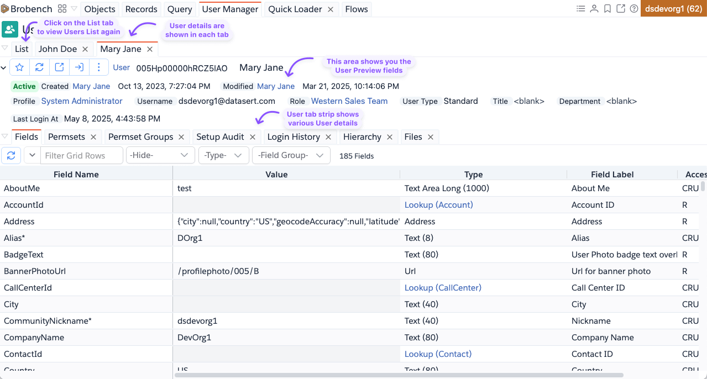This screenshot has width=707, height=379.
Task: Expand the filter options chevron beside Filter Grid Rows
Action: pyautogui.click(x=32, y=155)
